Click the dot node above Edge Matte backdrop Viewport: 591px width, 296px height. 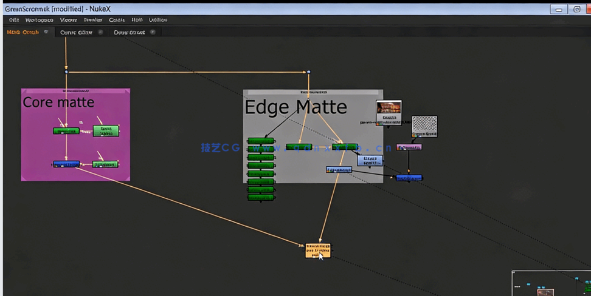pyautogui.click(x=308, y=72)
